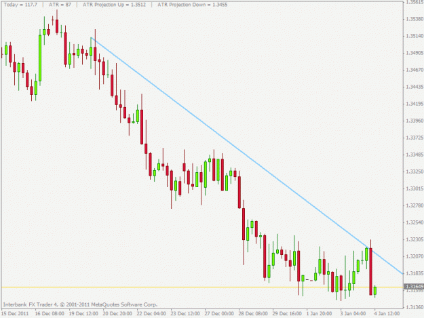Click the 1.32780 price axis label
The image size is (424, 318).
point(415,205)
